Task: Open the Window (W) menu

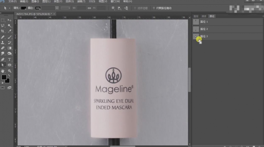Action: [x=115, y=1]
